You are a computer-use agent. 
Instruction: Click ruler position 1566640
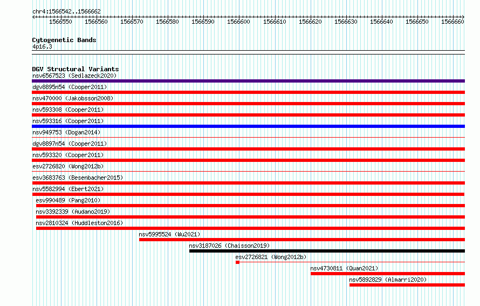click(x=381, y=22)
